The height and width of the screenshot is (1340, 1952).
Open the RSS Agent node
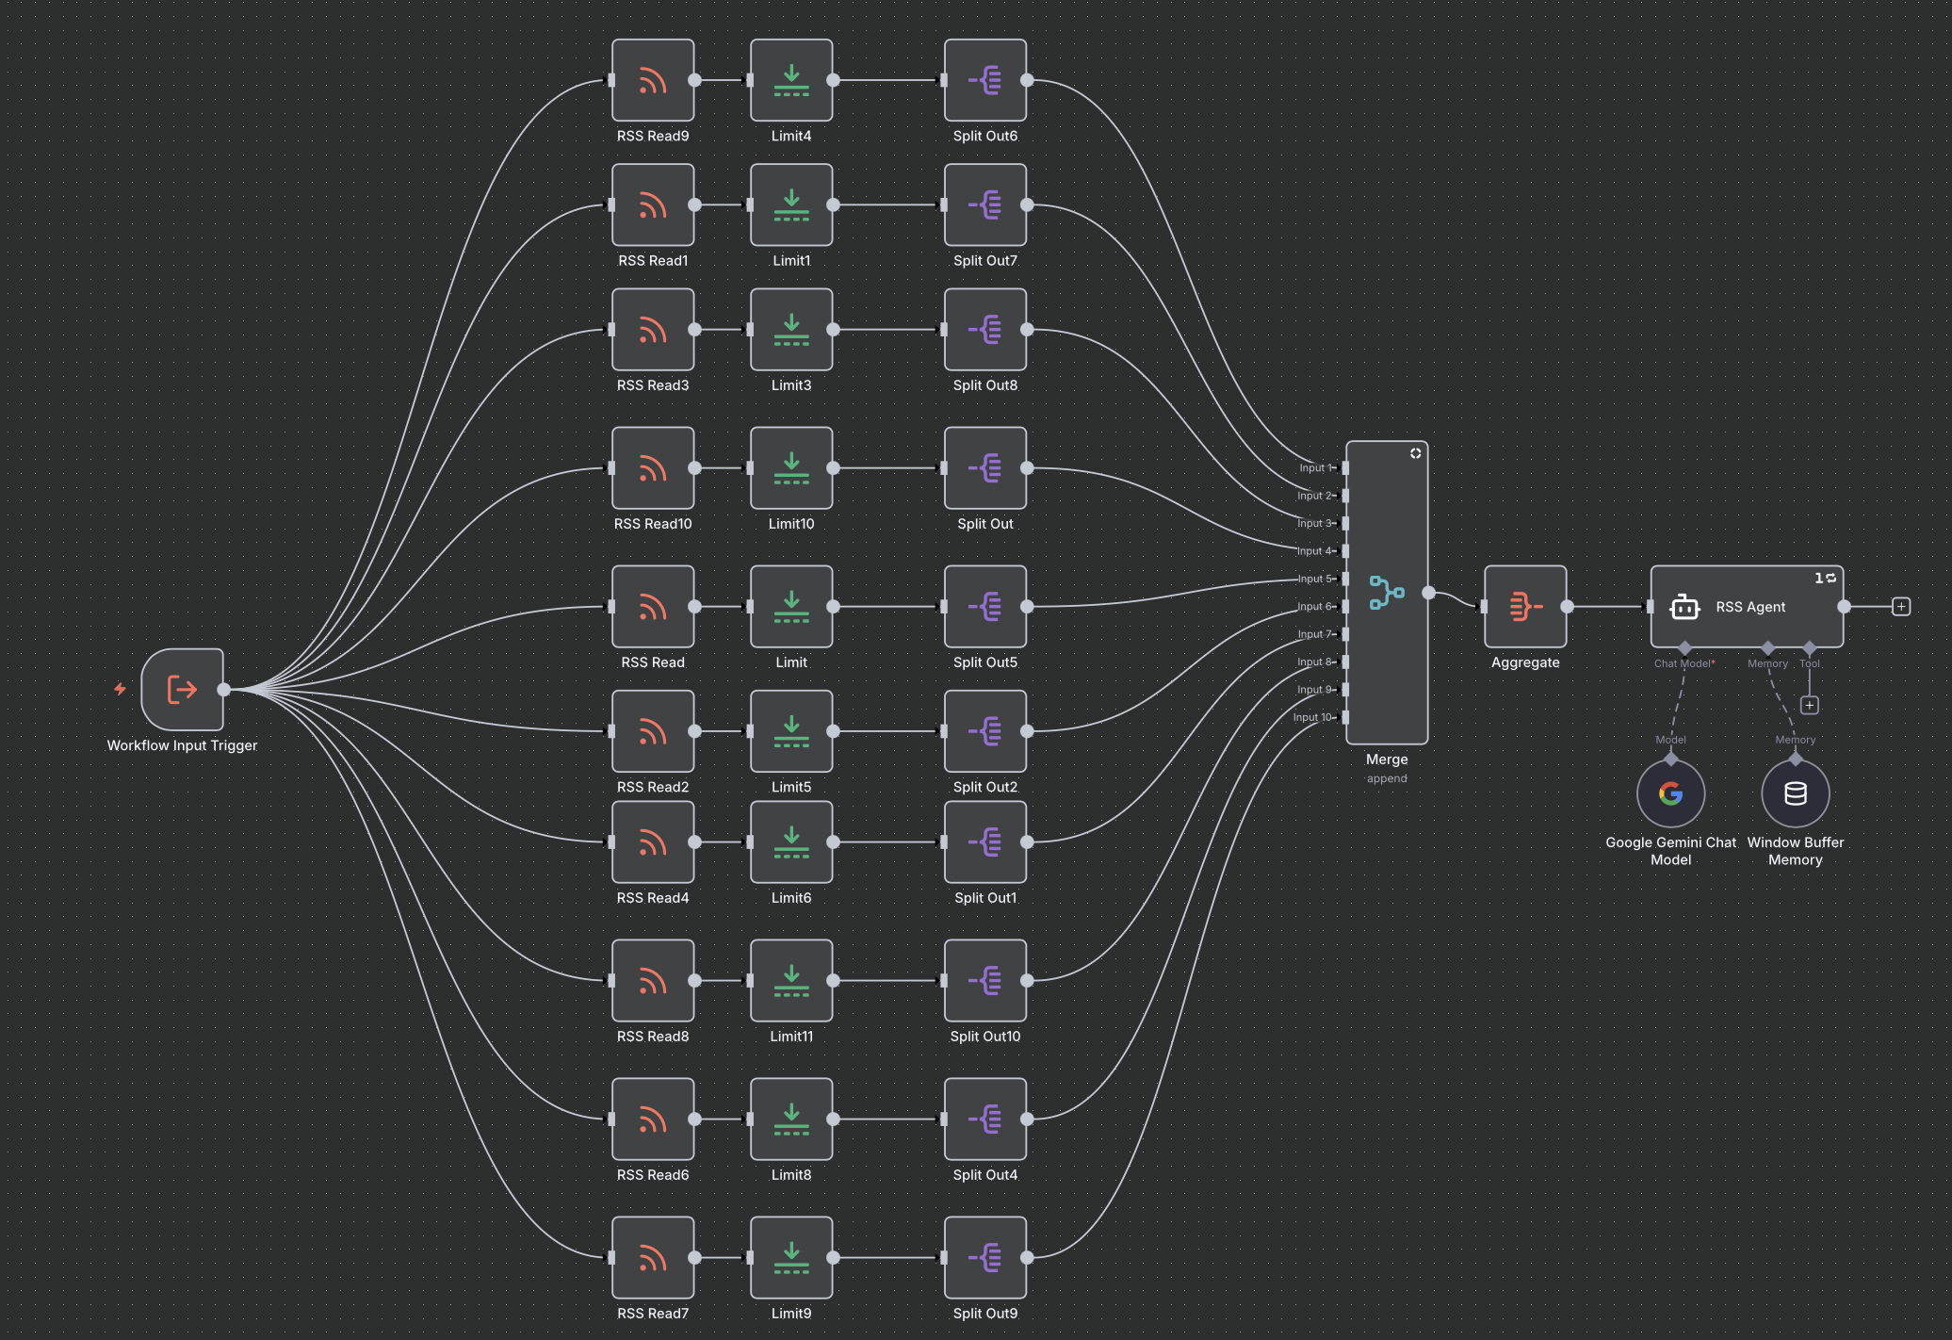tap(1747, 607)
